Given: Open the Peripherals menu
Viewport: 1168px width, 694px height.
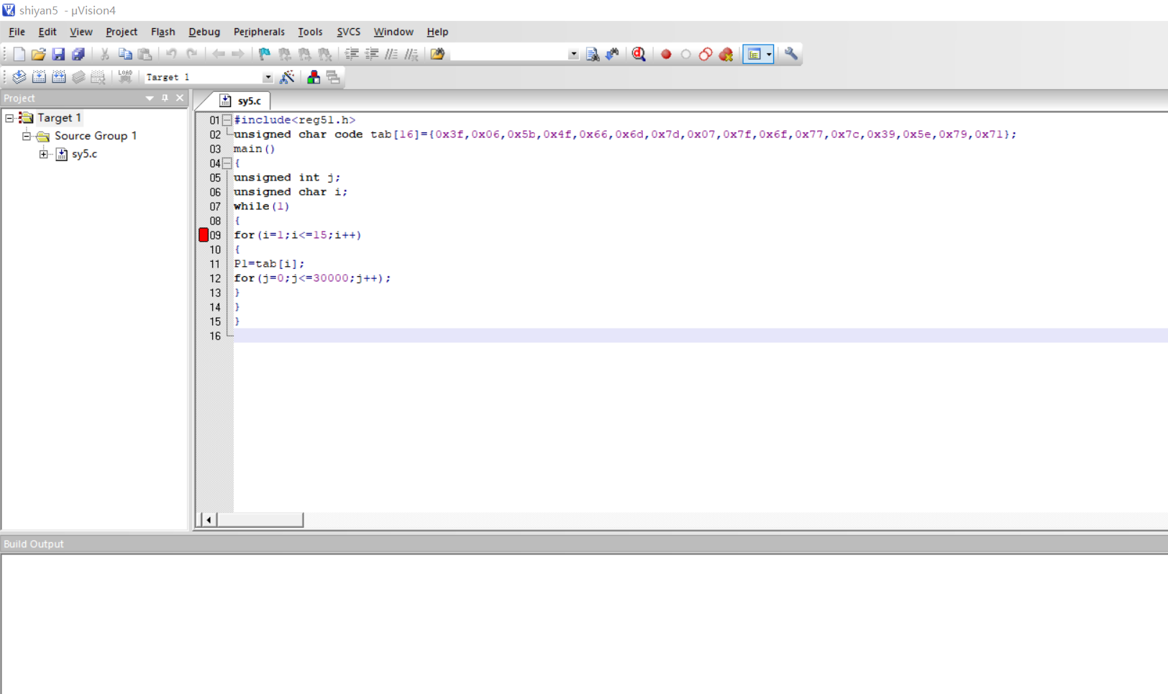Looking at the screenshot, I should (259, 32).
